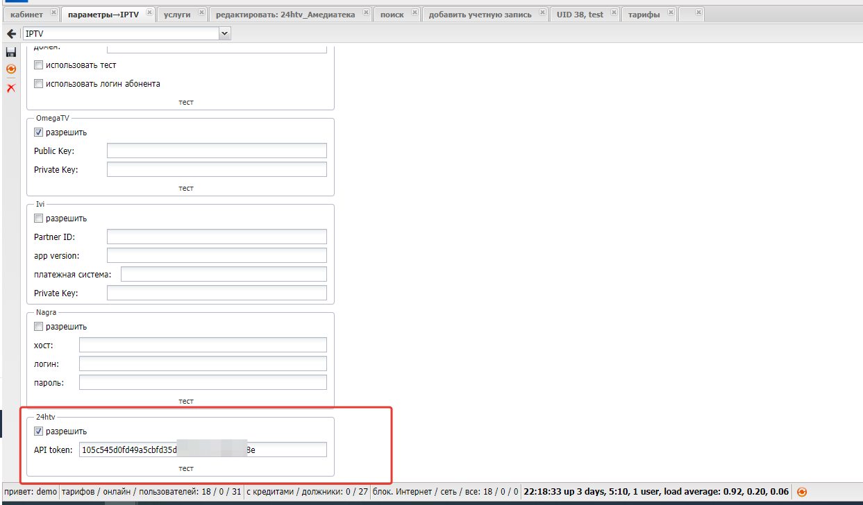The width and height of the screenshot is (863, 505).
Task: Click the orange refresh icon in left sidebar
Action: 11,69
